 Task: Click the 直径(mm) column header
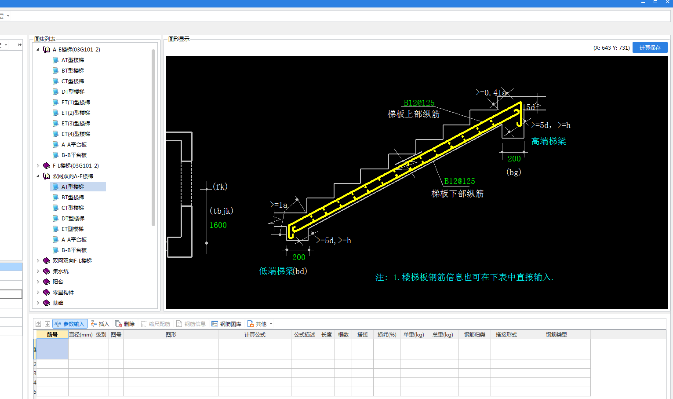[80, 335]
